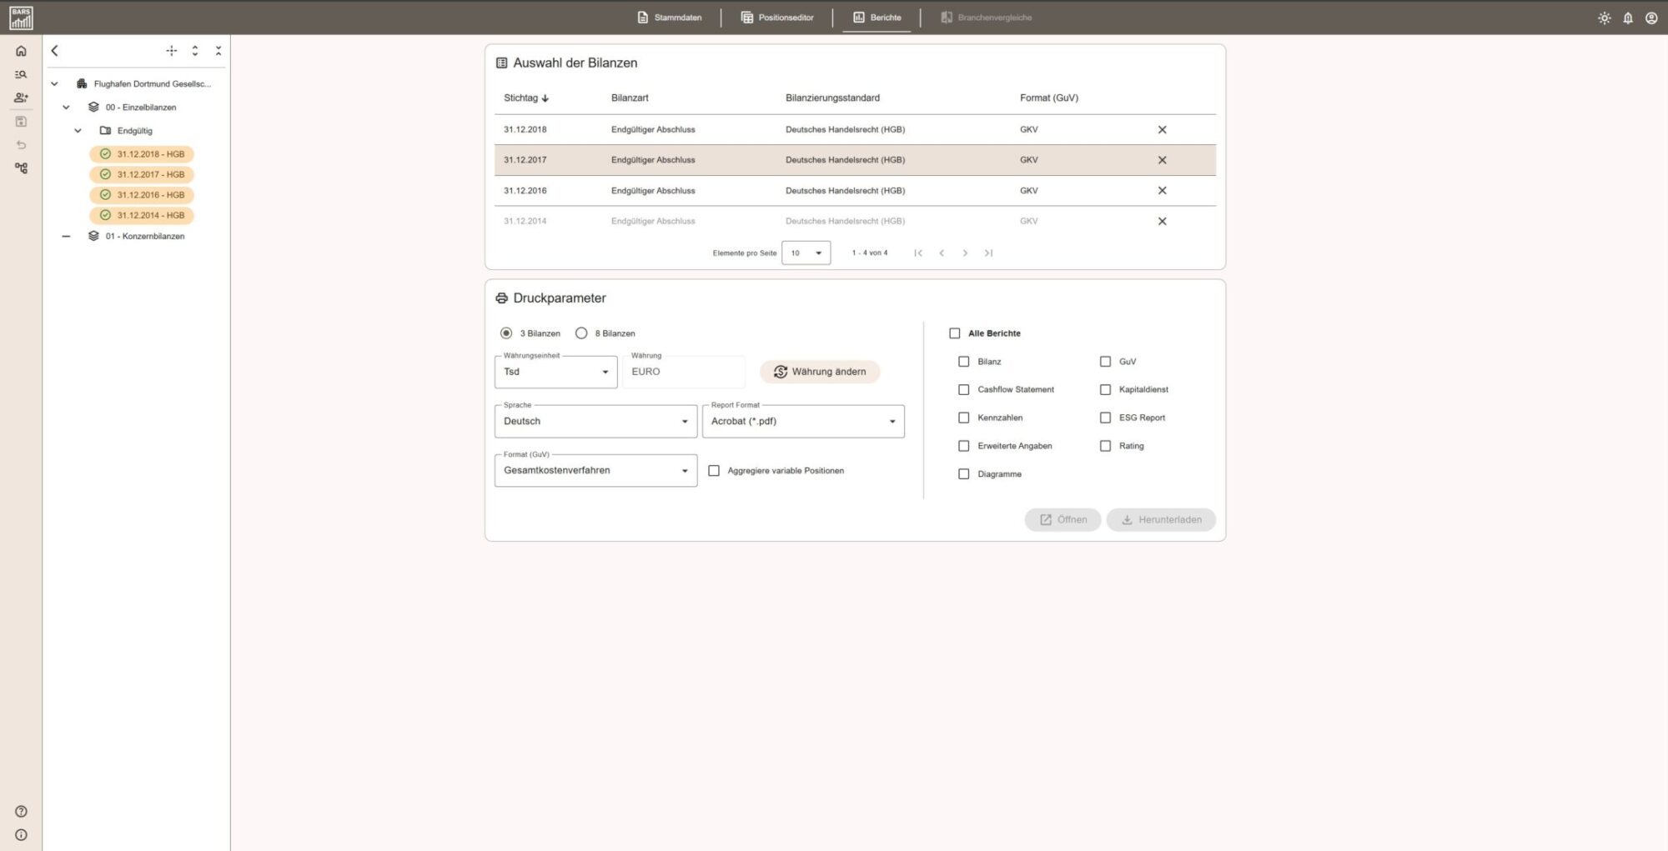This screenshot has height=851, width=1668.
Task: Open the hierarchy structure icon in sidebar
Action: point(21,168)
